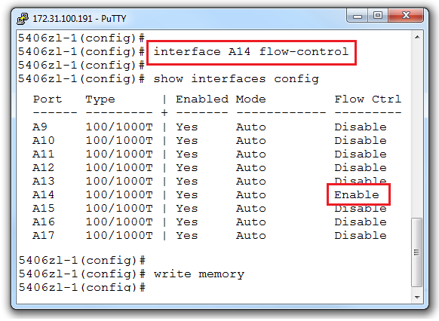Image resolution: width=439 pixels, height=321 pixels.
Task: Click the terminal scrollbar thumb
Action: (417, 252)
